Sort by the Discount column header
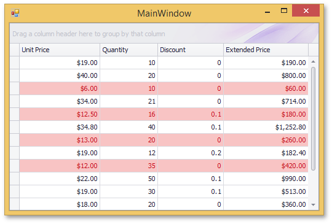The height and width of the screenshot is (224, 332). [x=191, y=50]
